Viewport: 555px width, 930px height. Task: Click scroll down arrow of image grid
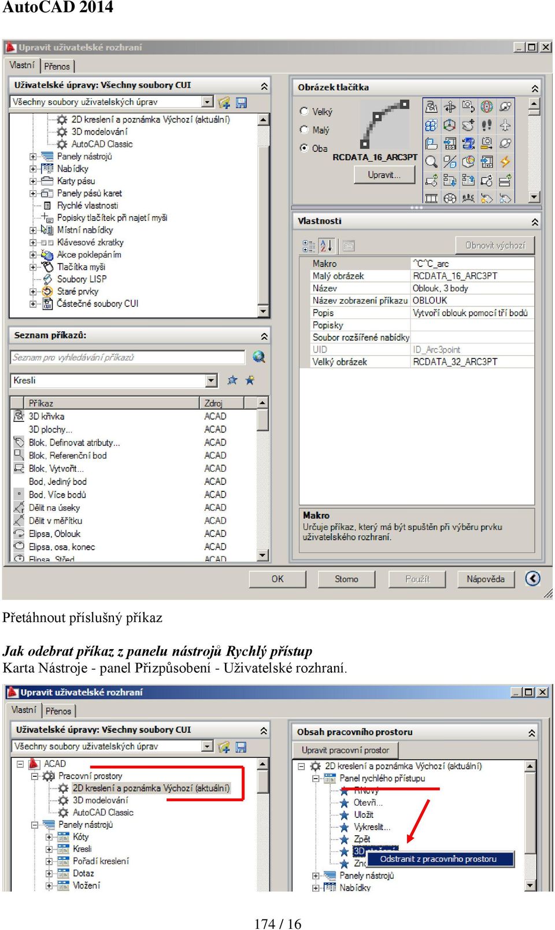pos(534,197)
